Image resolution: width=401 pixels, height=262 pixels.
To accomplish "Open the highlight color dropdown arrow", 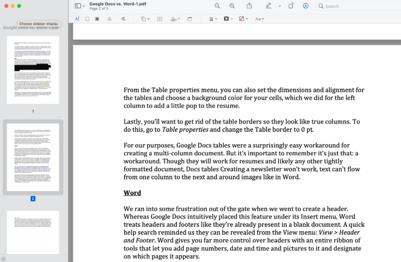I will (279, 6).
